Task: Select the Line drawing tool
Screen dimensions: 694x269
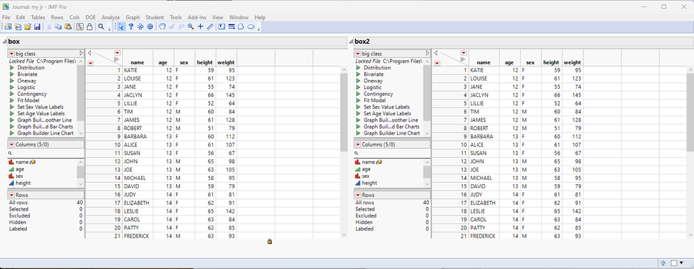Action: [x=231, y=27]
